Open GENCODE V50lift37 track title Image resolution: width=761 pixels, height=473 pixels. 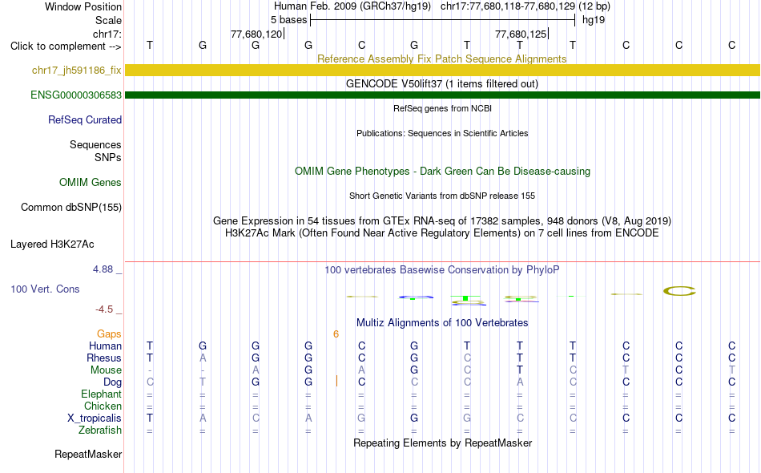[x=442, y=83]
